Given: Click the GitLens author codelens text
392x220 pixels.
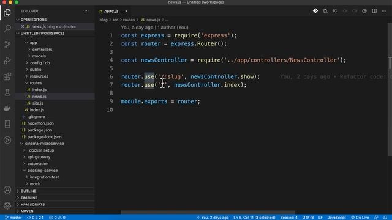Looking at the screenshot, I should (154, 28).
